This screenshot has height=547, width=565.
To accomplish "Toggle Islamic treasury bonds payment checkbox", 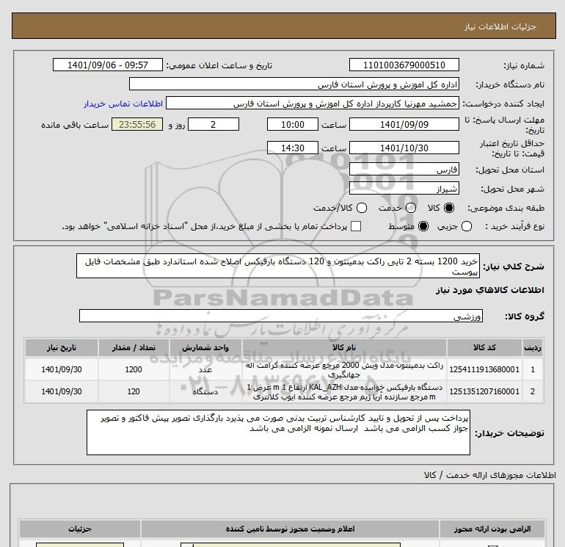I will point(356,226).
